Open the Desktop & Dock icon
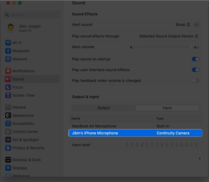Viewport: 209px width, 182px height. tap(8, 160)
